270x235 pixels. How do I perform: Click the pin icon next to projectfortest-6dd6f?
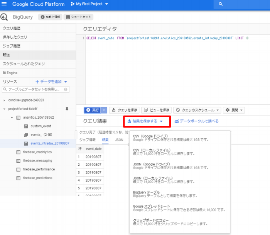point(67,109)
